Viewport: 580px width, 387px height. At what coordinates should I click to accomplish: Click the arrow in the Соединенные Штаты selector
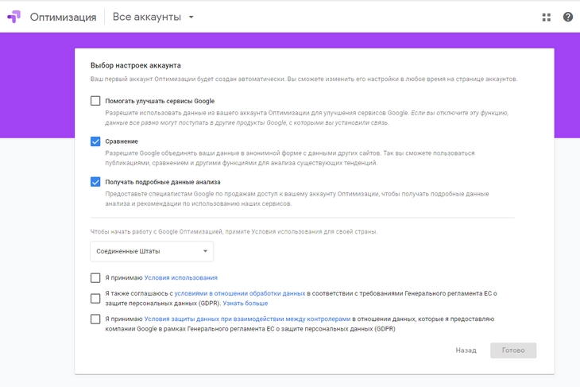(206, 251)
